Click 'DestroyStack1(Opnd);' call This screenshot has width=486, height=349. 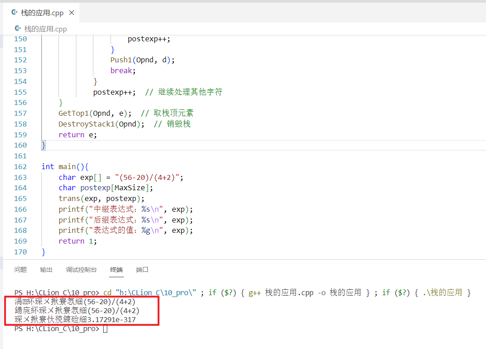coord(101,124)
